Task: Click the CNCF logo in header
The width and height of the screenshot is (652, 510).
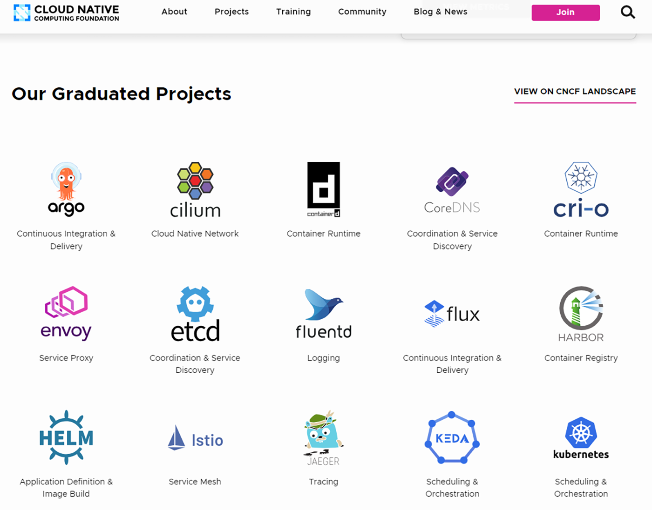Action: point(66,13)
